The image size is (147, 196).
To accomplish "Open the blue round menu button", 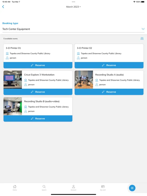I will pos(132,188).
